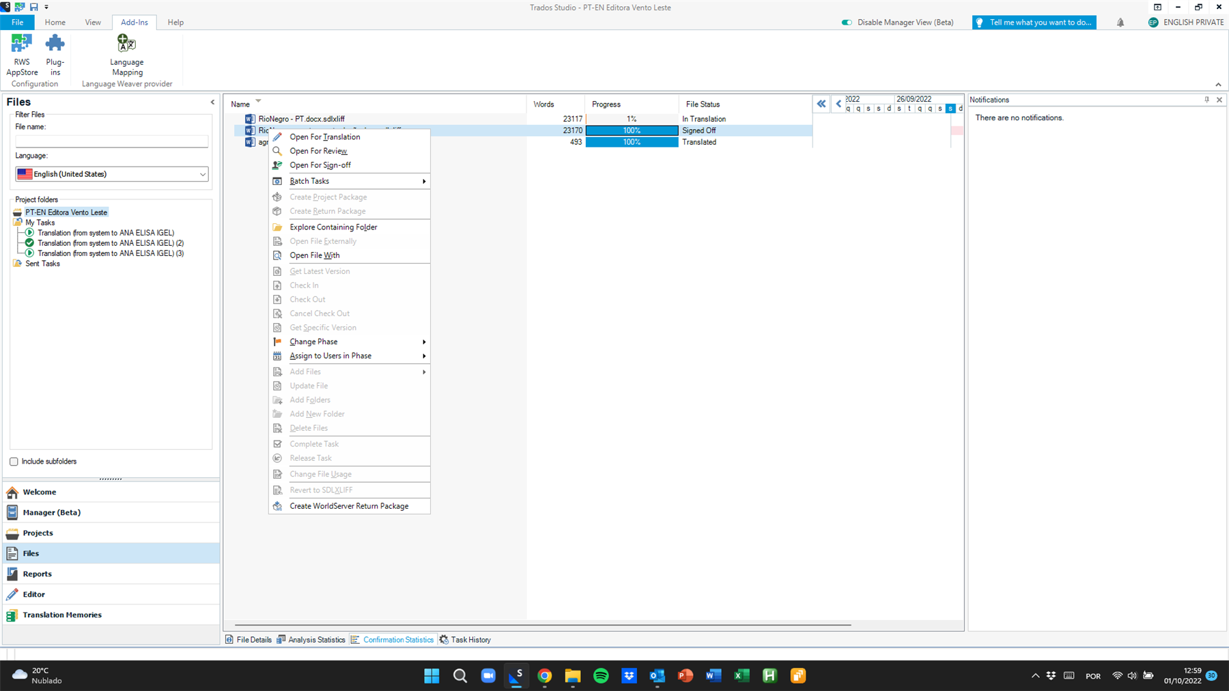
Task: Switch to the View ribbon tab
Action: tap(93, 23)
